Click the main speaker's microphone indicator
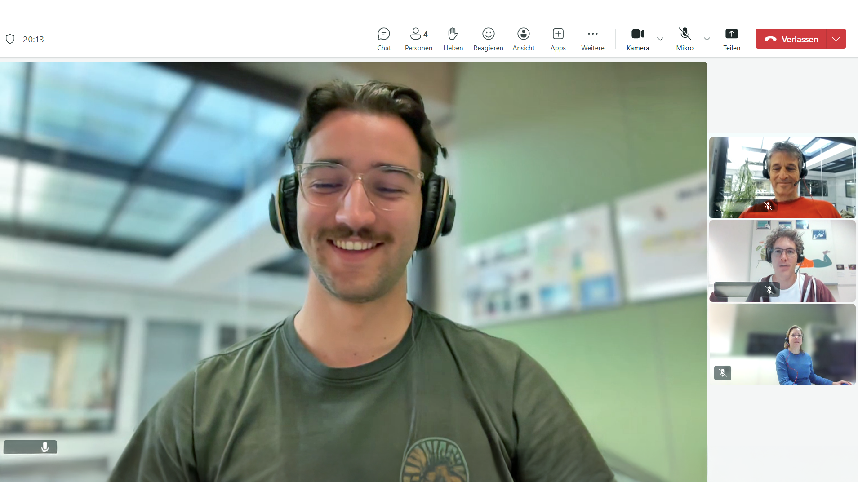858x482 pixels. coord(45,447)
